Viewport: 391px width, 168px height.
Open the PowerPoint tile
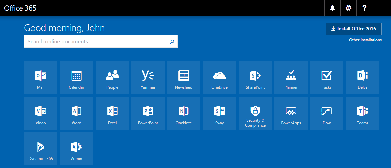point(148,113)
